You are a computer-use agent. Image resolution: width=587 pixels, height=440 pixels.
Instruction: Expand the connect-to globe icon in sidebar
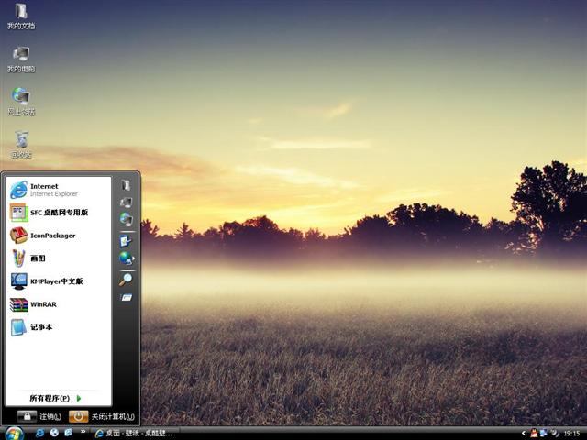click(x=127, y=258)
